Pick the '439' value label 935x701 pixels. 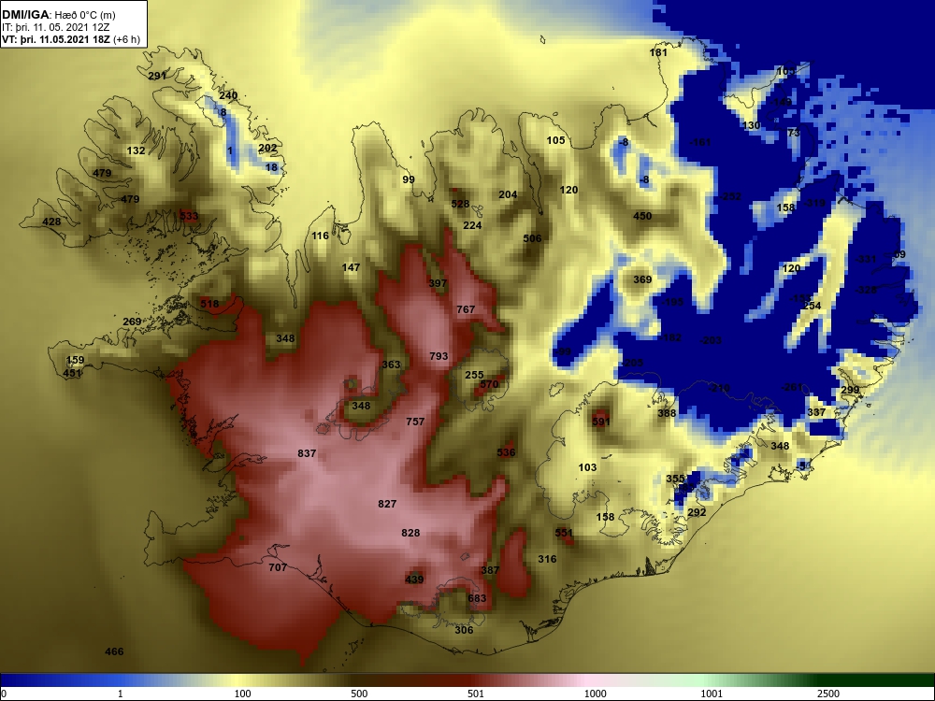point(414,579)
